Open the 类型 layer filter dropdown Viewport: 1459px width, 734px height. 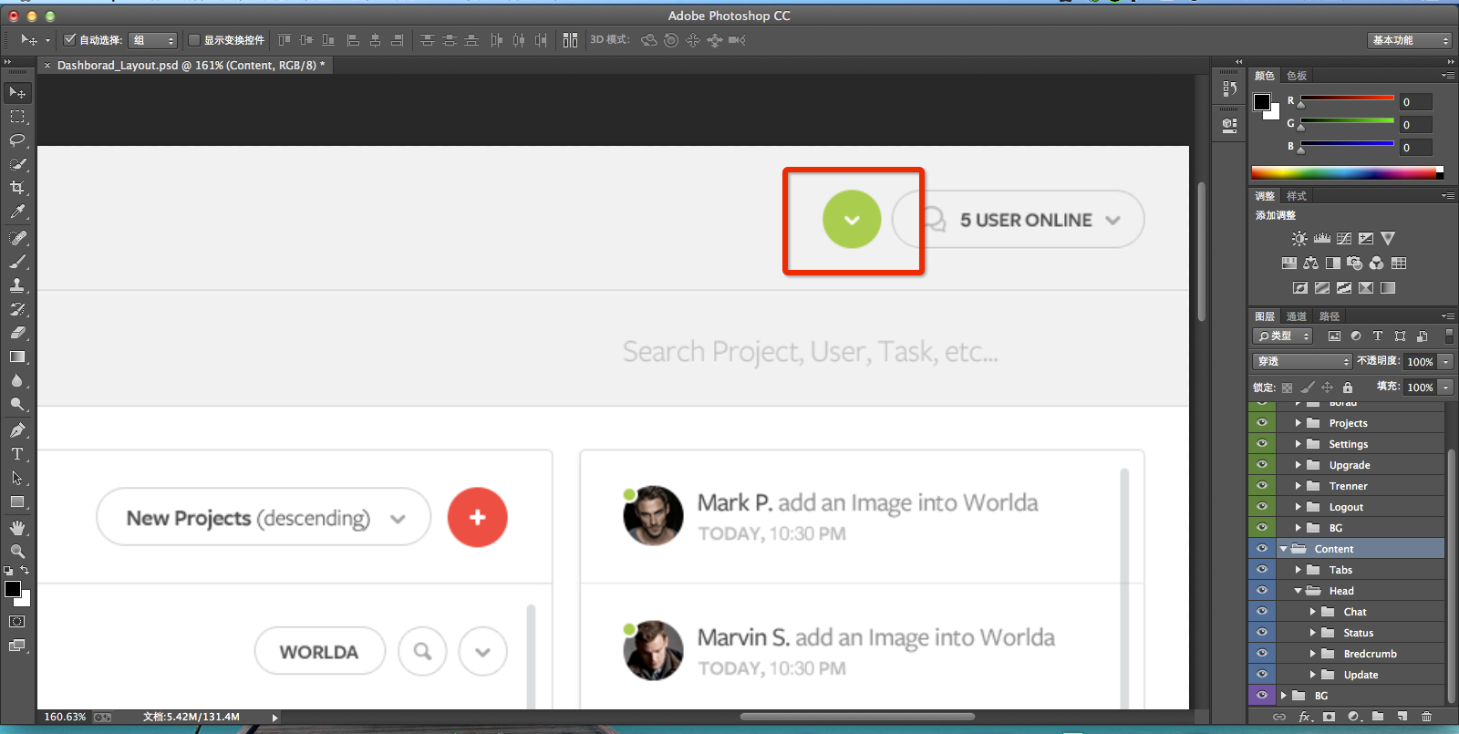point(1283,336)
